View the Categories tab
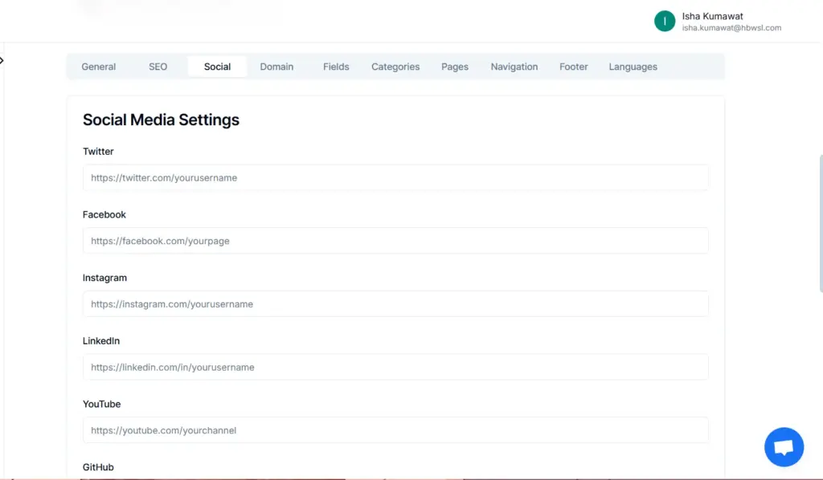 pyautogui.click(x=395, y=67)
